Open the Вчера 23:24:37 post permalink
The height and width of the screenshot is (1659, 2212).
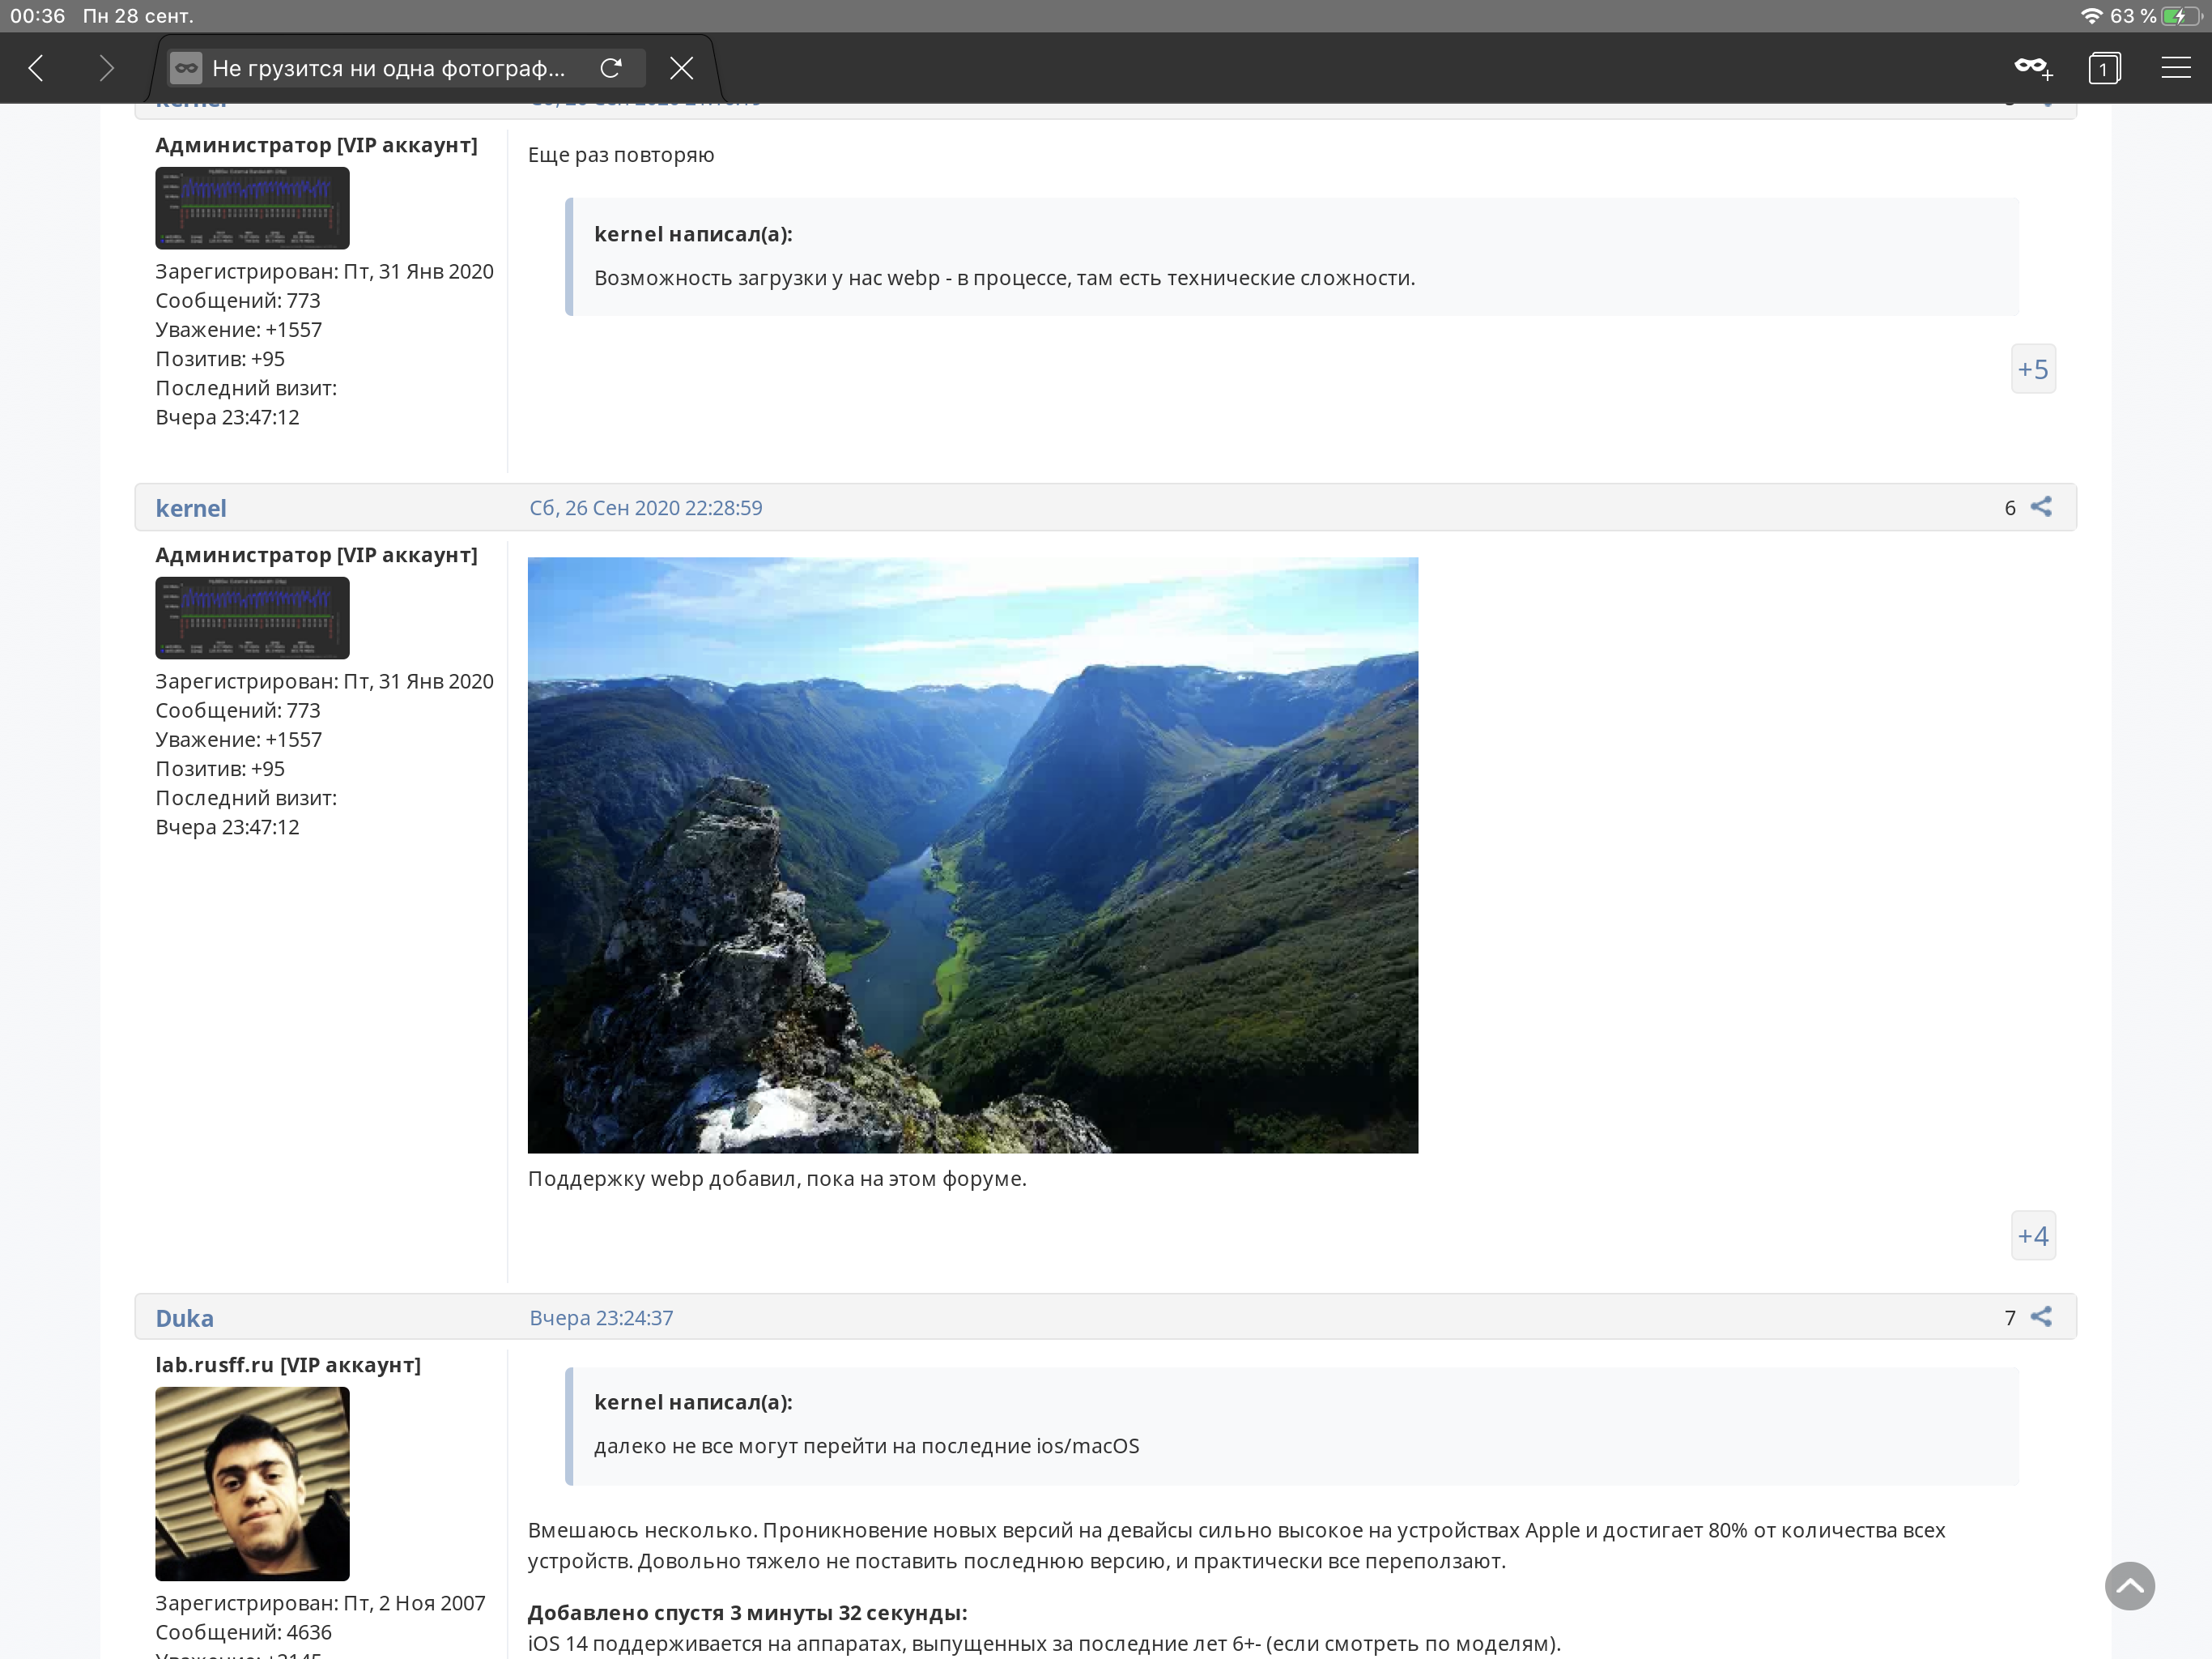pyautogui.click(x=601, y=1318)
